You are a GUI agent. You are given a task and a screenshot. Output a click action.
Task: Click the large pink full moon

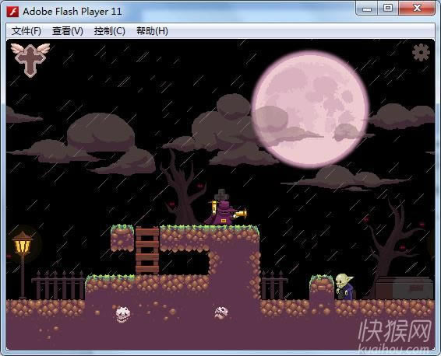point(310,110)
